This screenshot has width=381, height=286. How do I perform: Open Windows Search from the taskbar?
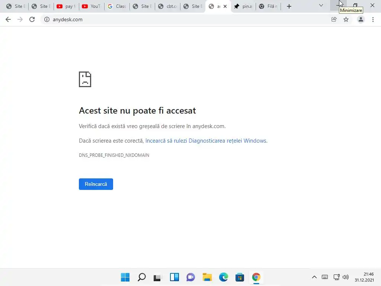[142, 277]
